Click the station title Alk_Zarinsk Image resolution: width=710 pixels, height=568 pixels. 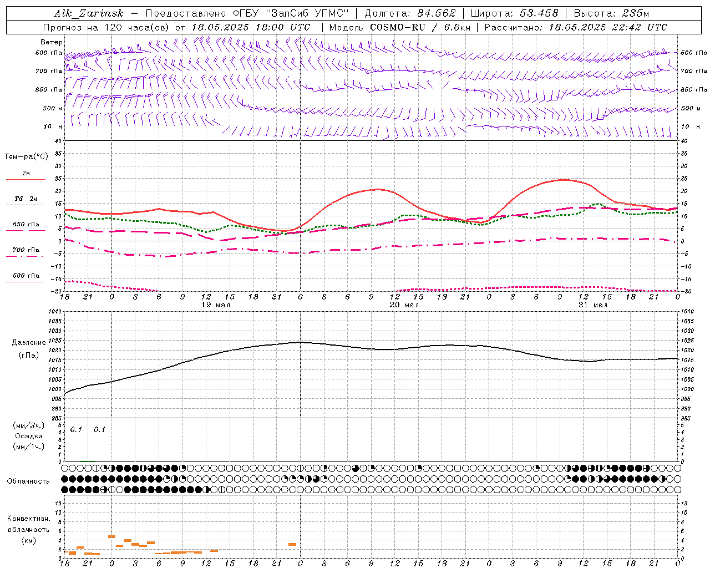point(88,13)
